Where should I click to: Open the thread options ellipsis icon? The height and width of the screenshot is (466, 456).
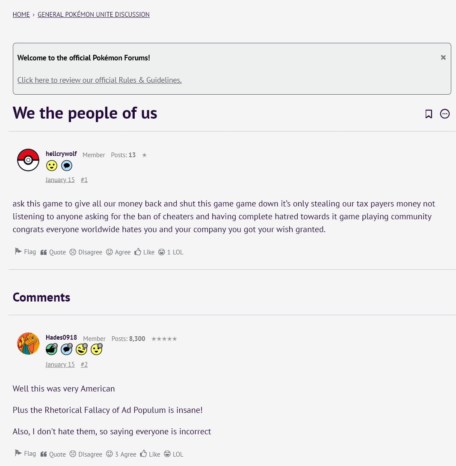click(x=445, y=114)
